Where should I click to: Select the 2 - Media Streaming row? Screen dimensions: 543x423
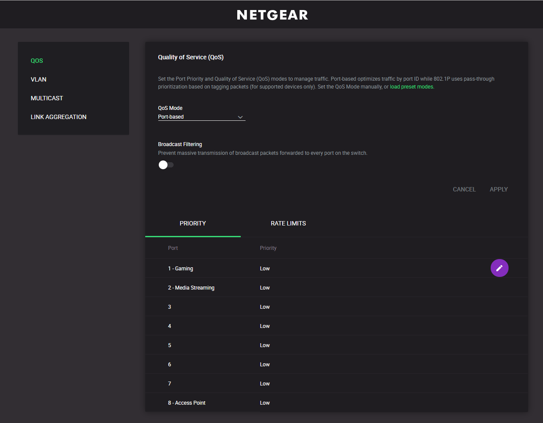(336, 287)
